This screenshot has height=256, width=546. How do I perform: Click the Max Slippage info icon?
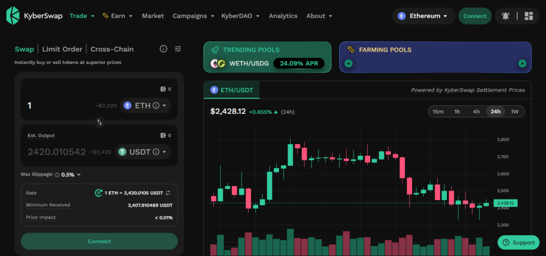(x=57, y=175)
